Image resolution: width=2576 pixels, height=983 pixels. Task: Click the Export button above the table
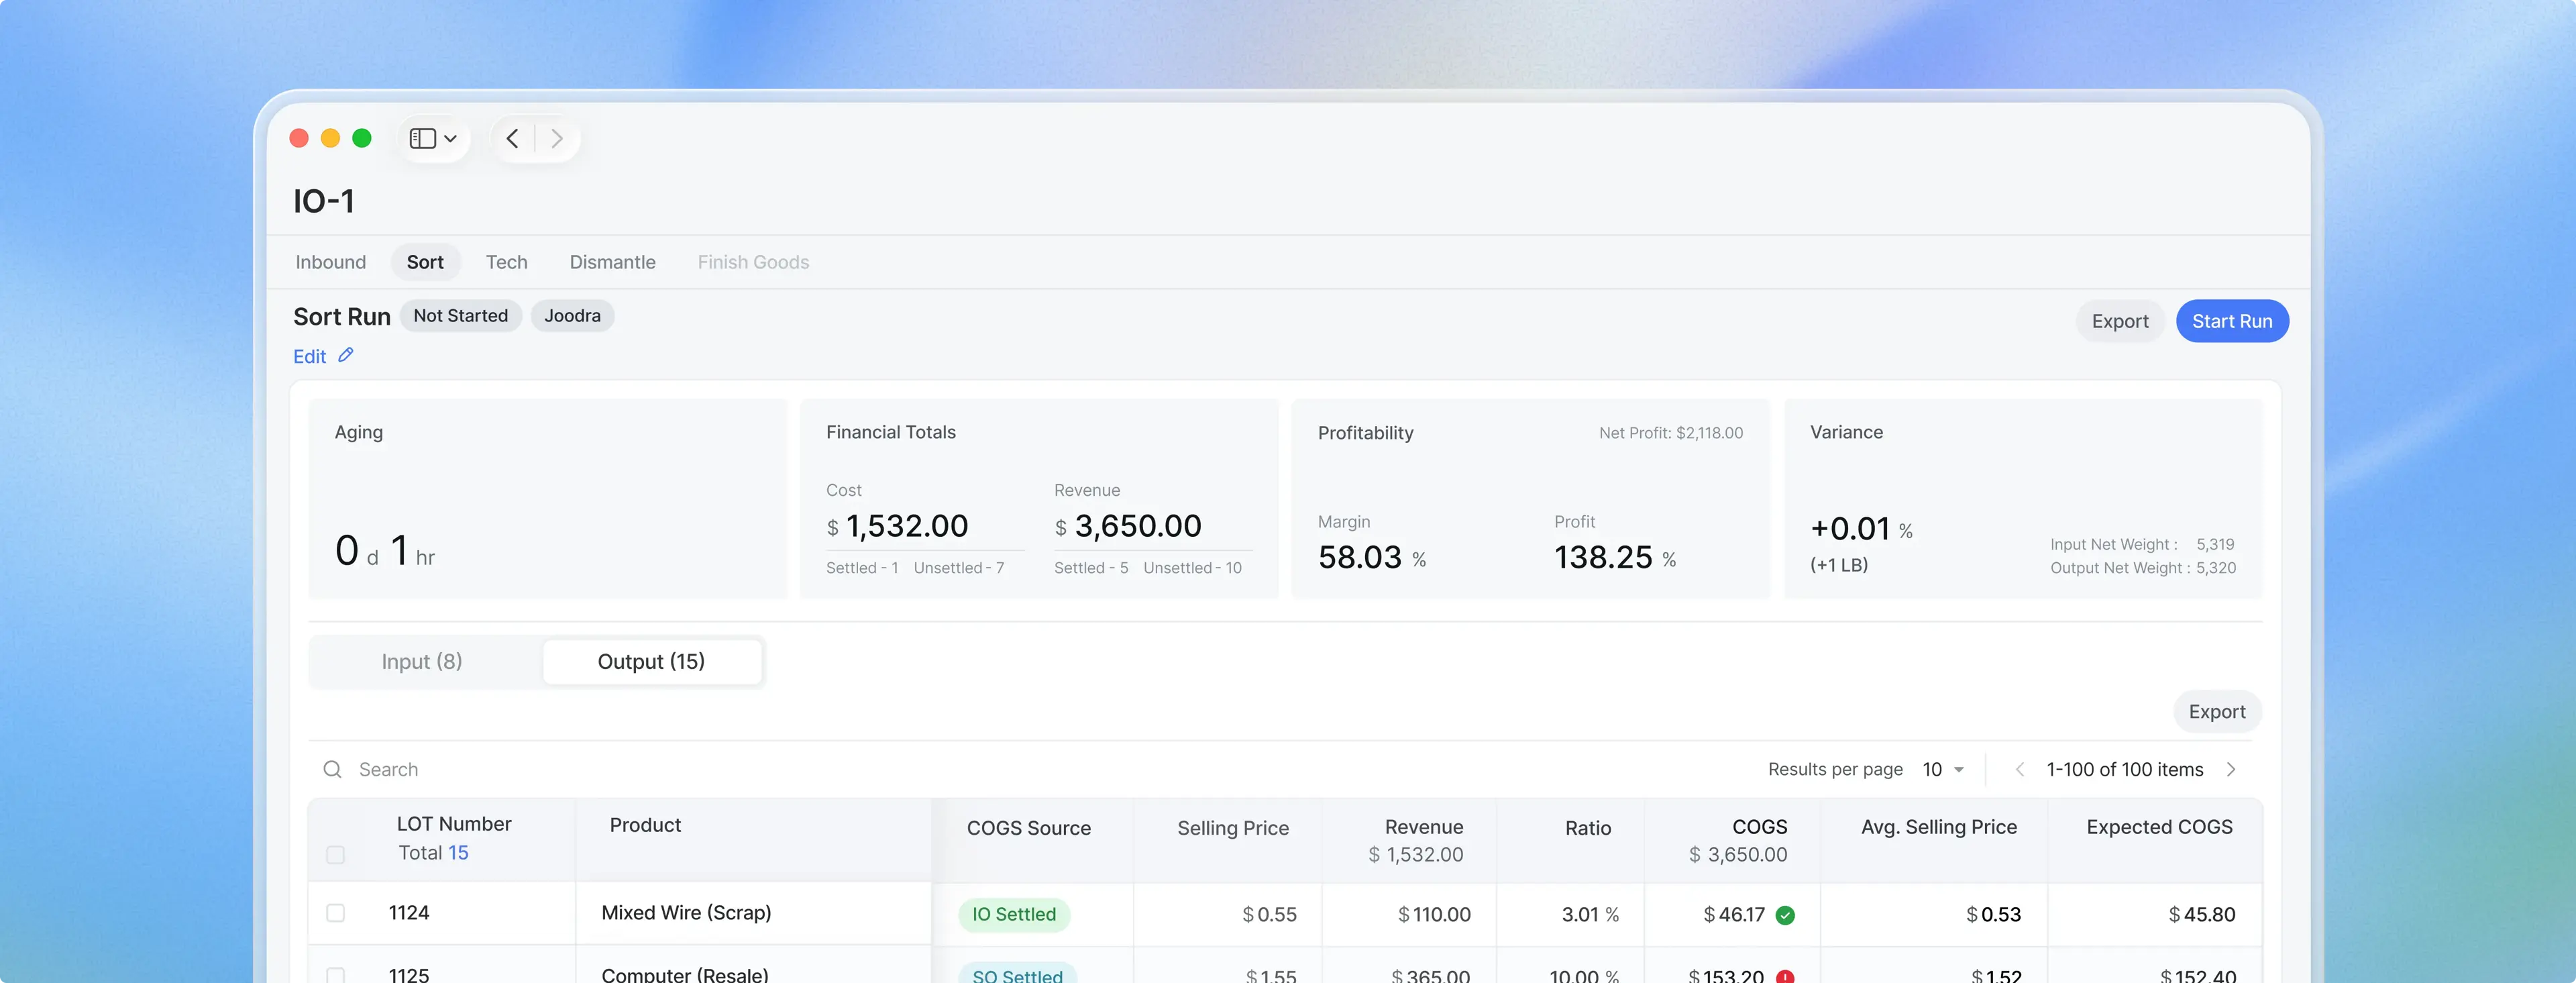pyautogui.click(x=2217, y=711)
